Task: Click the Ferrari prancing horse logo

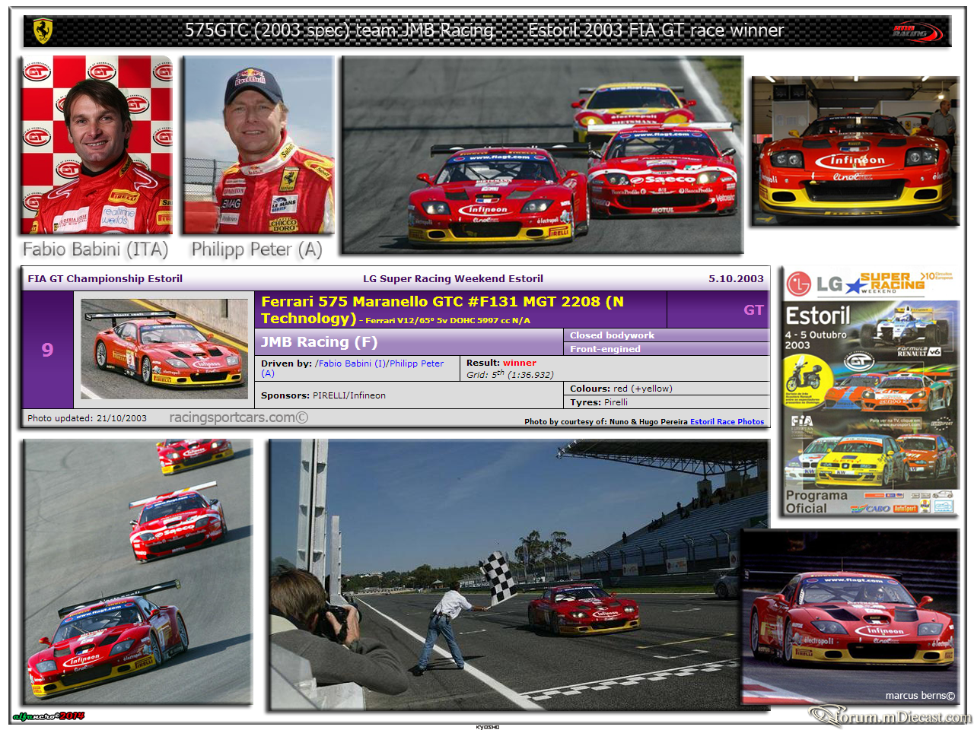Action: coord(43,31)
